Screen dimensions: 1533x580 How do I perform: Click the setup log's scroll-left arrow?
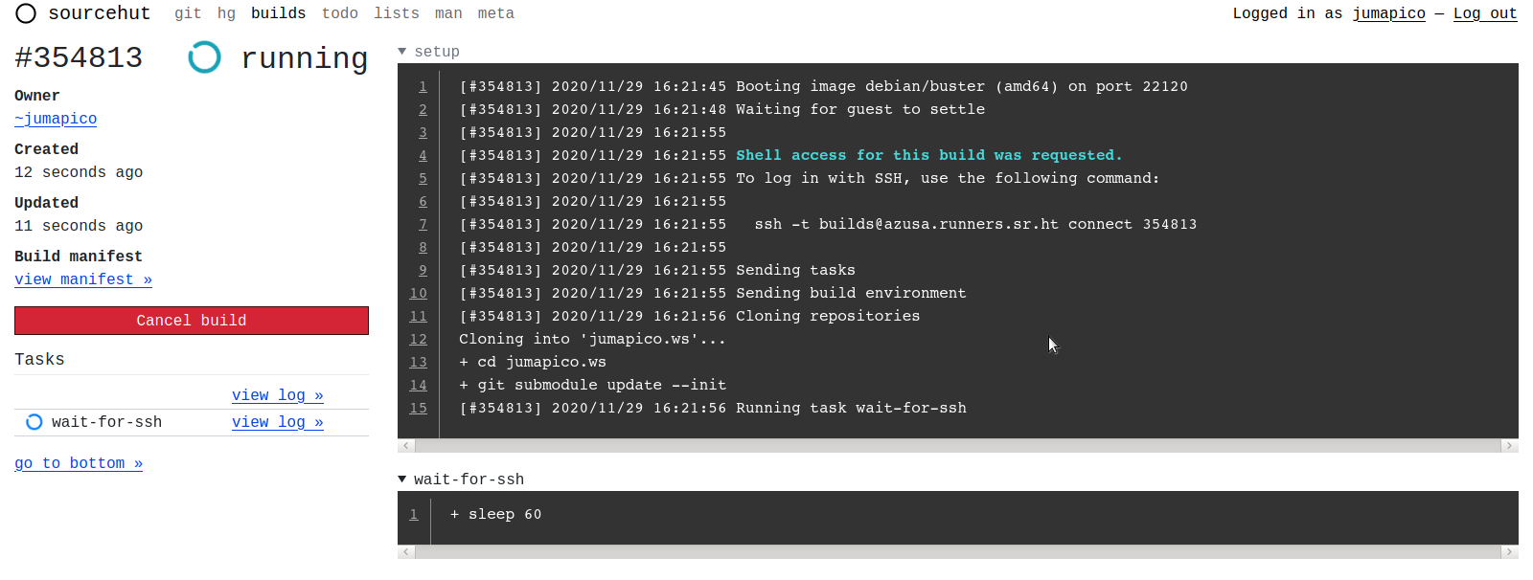point(406,446)
